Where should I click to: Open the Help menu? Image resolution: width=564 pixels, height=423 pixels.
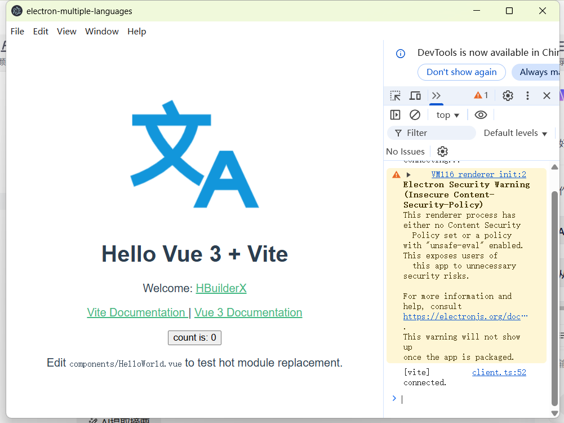137,32
